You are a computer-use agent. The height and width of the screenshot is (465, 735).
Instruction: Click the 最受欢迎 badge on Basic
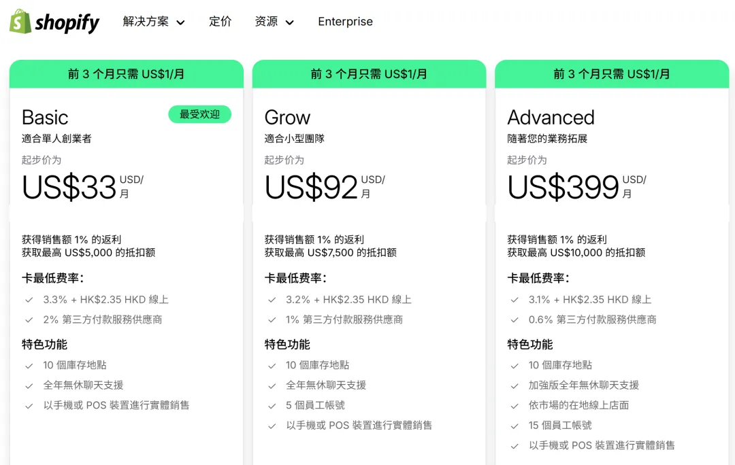coord(199,114)
